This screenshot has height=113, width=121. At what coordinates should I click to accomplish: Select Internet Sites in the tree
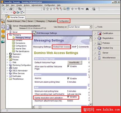tap(20, 49)
